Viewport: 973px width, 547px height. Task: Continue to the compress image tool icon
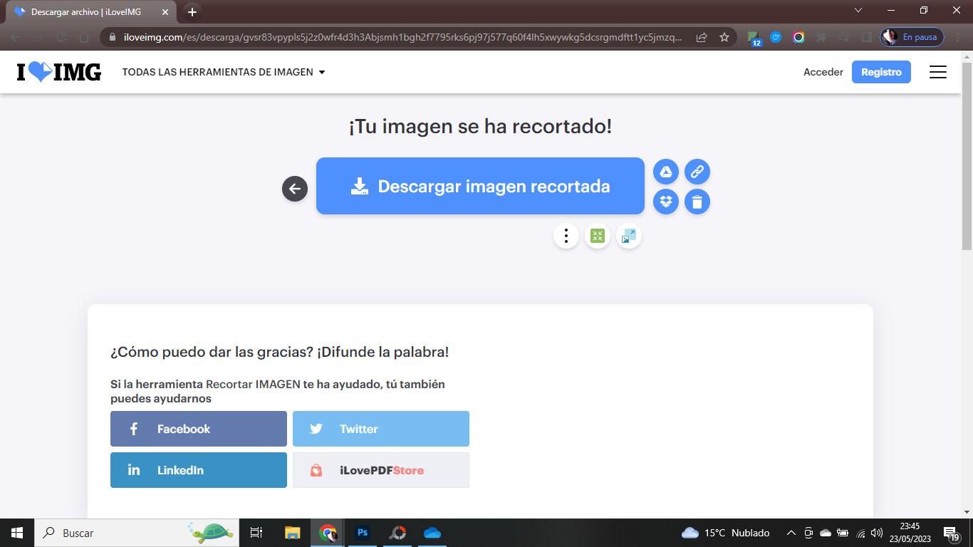coord(598,236)
